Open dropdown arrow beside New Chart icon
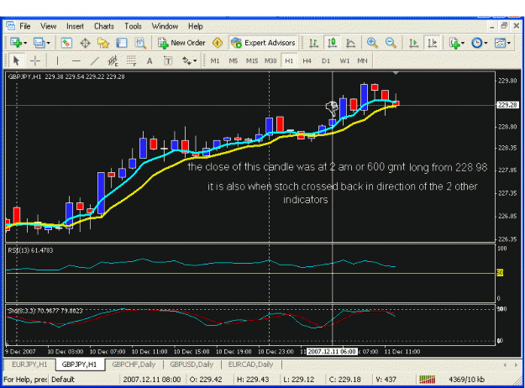The height and width of the screenshot is (388, 525). point(25,43)
